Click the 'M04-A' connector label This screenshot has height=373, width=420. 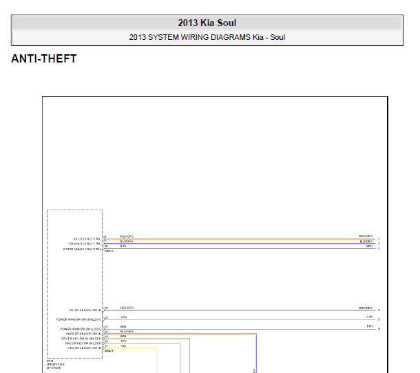point(109,251)
